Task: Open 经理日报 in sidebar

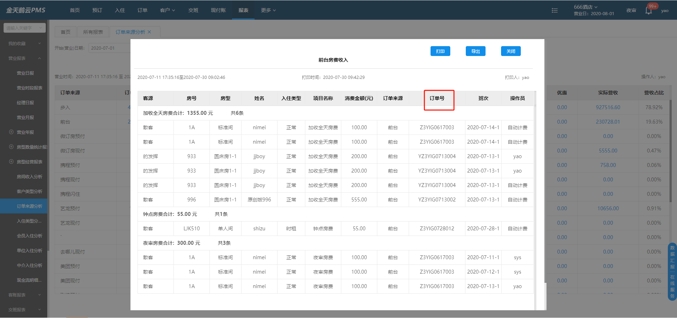Action: (25, 102)
